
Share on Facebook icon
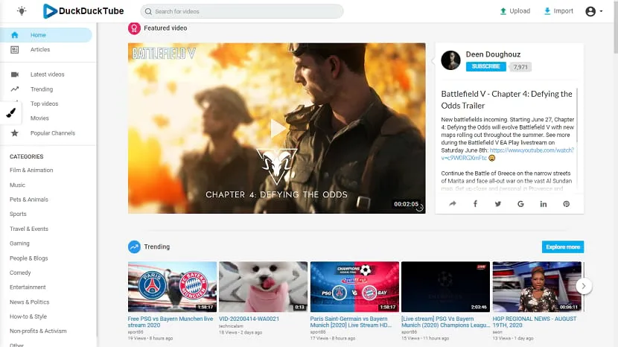point(475,204)
